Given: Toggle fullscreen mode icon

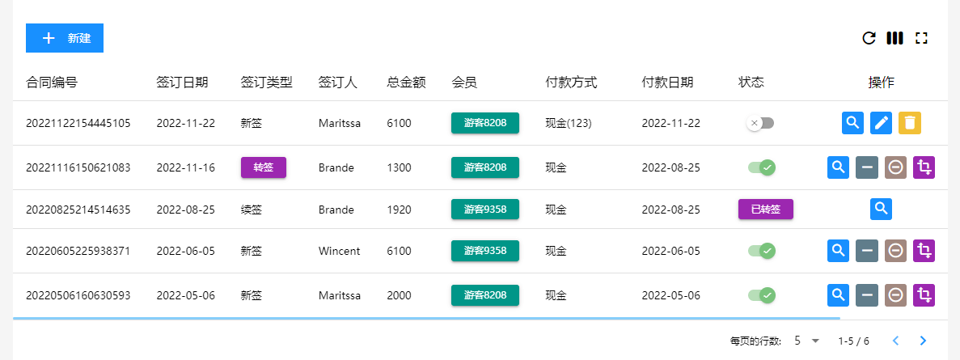Looking at the screenshot, I should coord(921,38).
